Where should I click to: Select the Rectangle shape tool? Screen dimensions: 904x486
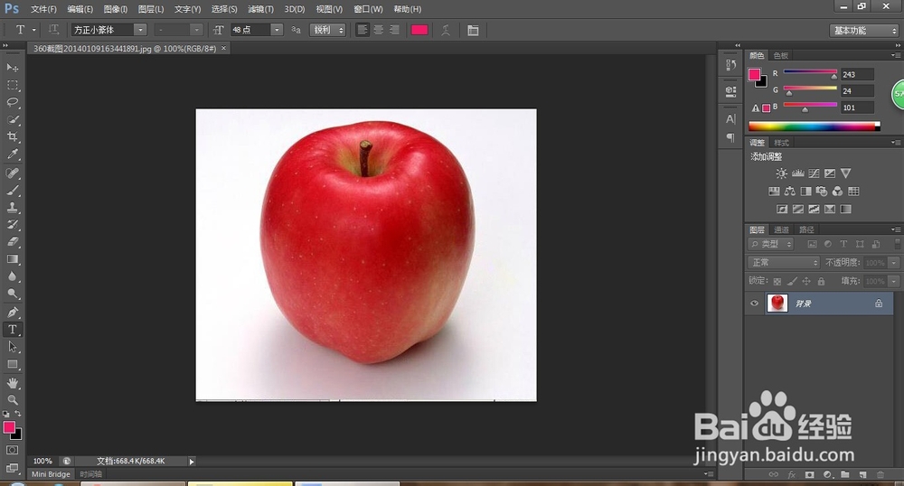click(x=12, y=364)
